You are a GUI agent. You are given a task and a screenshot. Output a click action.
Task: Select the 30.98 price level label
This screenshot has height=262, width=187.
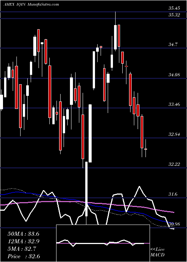(x=174, y=224)
